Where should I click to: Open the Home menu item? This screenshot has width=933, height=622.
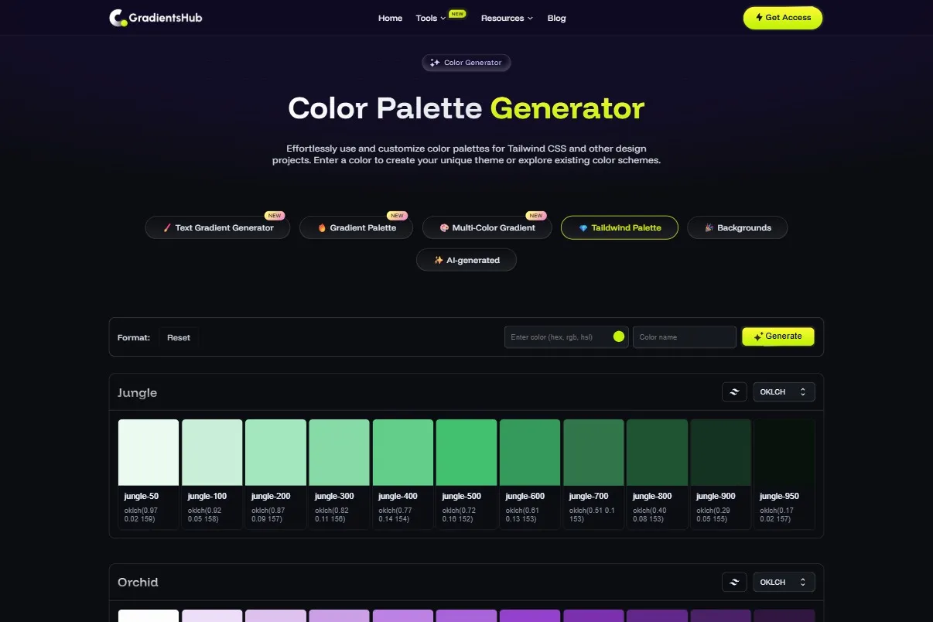coord(390,18)
